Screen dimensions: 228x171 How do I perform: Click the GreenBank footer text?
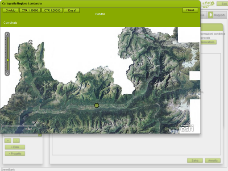coord(8,170)
